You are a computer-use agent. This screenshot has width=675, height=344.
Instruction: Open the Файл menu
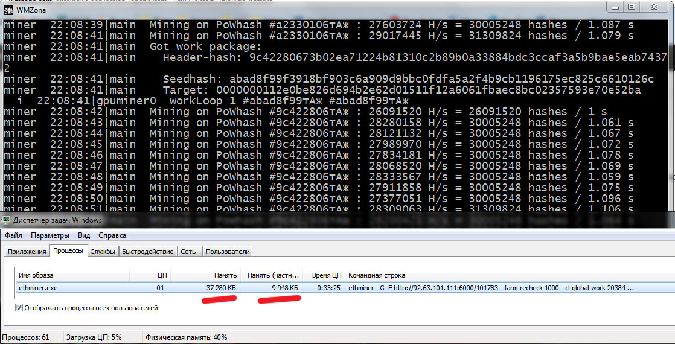click(13, 235)
